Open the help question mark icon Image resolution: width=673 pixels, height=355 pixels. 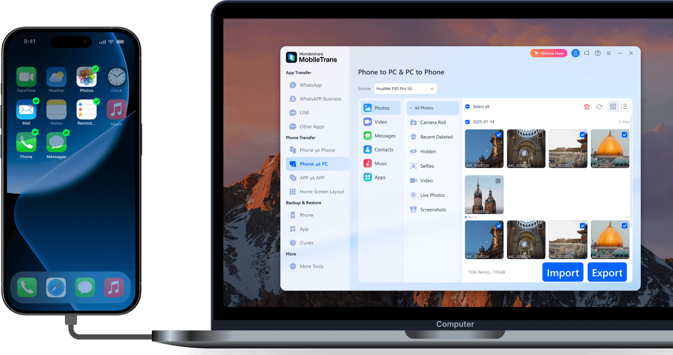[x=598, y=53]
